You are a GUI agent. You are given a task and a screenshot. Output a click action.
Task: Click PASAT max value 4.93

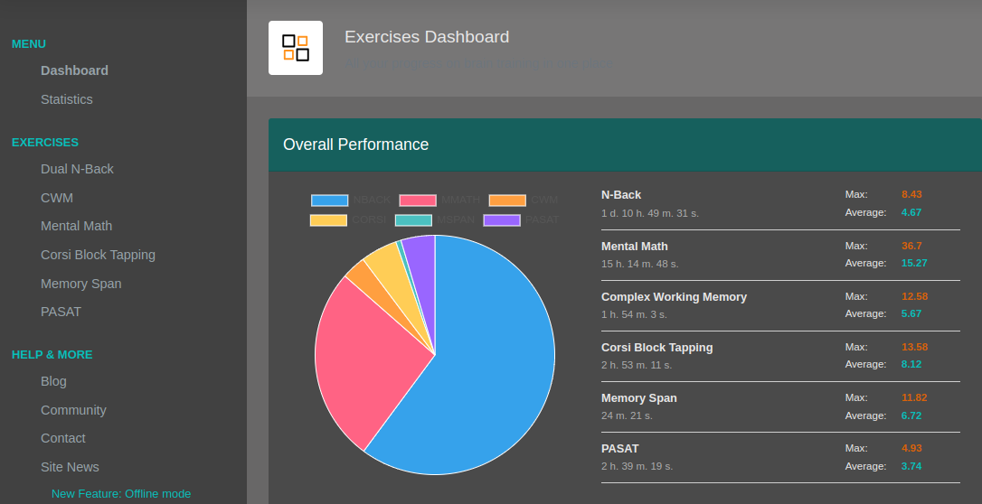point(911,448)
